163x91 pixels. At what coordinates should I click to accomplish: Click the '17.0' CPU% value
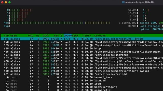67,39
